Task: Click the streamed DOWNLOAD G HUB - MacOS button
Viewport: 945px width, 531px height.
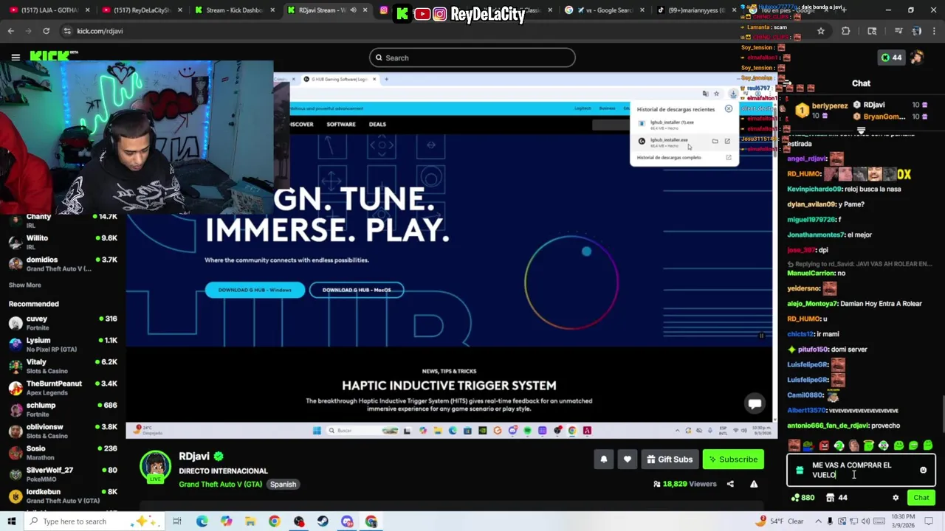Action: point(357,290)
